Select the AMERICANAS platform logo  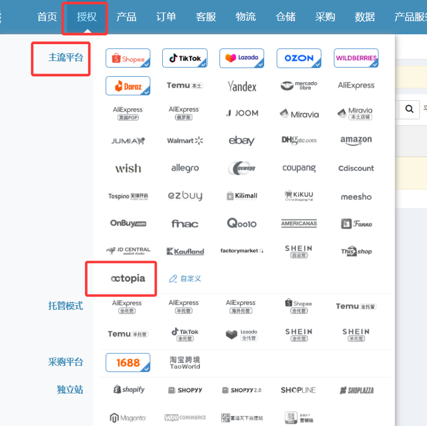[299, 223]
